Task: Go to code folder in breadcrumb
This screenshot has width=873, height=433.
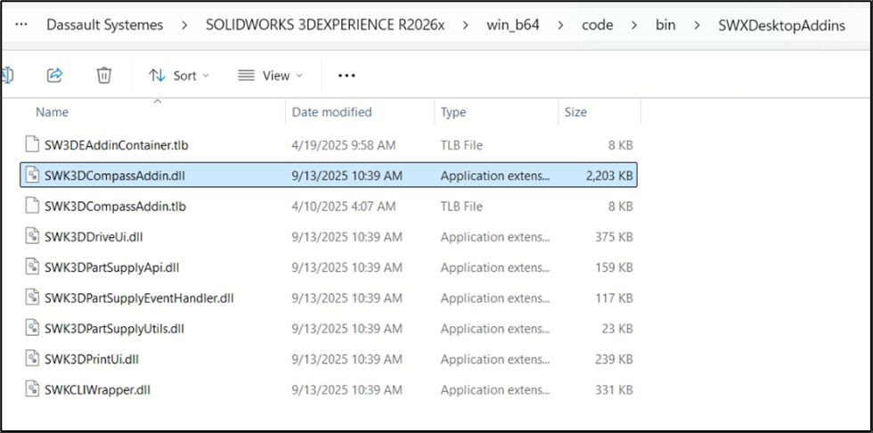Action: click(x=598, y=25)
